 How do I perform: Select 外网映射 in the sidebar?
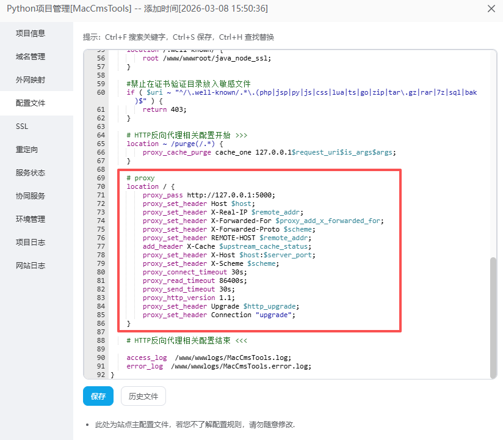coord(31,80)
